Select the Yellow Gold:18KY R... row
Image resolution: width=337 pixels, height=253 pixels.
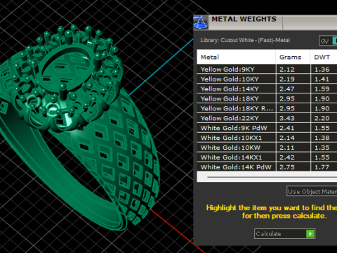[267, 108]
